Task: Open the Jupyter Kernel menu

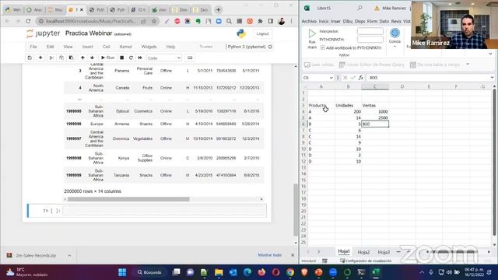Action: (125, 47)
